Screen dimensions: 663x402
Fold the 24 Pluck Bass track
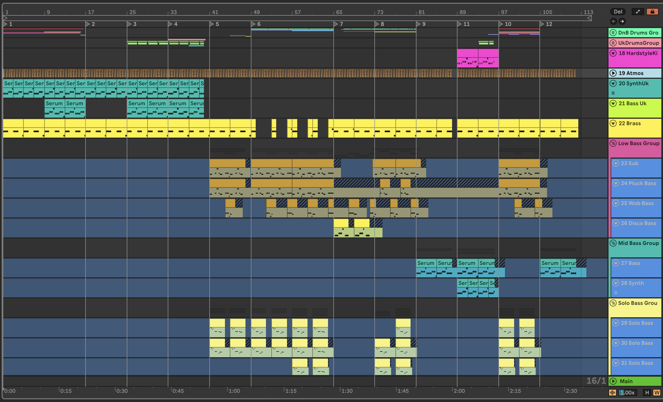tap(616, 183)
